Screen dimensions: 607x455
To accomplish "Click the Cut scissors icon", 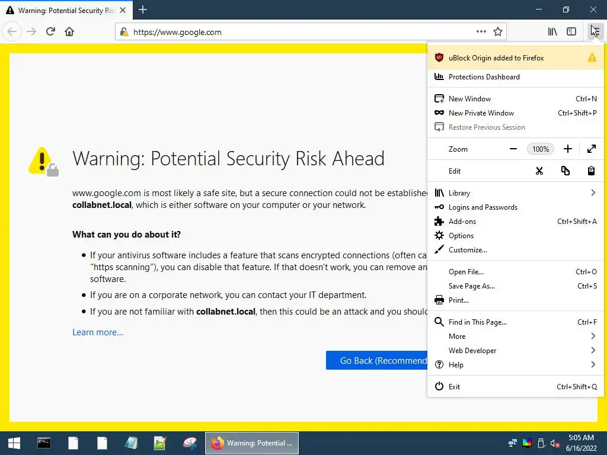I will click(539, 171).
